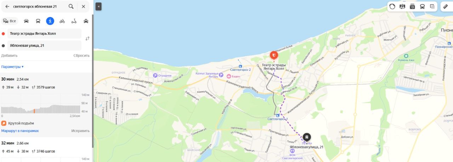Viewport: 453px width, 162px height.
Task: Select the public transport bus route icon
Action: tap(38, 21)
